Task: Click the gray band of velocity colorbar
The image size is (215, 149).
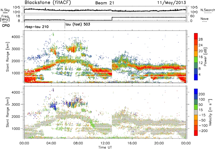Action: pyautogui.click(x=196, y=112)
